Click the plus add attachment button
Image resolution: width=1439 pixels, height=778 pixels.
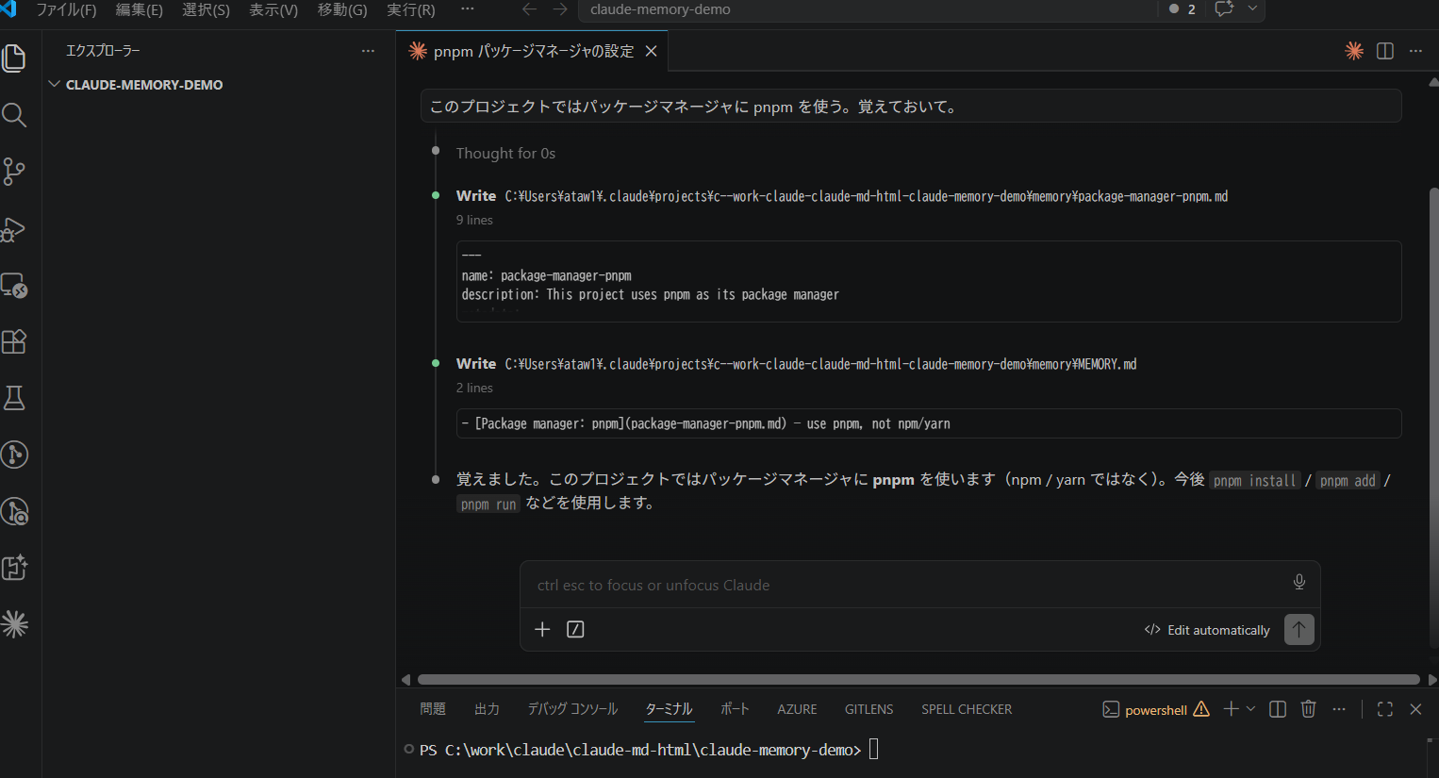(542, 629)
